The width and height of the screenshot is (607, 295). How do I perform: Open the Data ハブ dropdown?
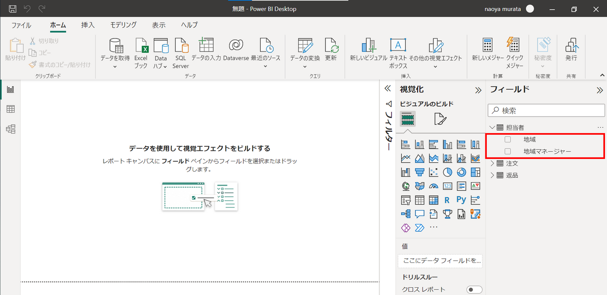point(165,67)
